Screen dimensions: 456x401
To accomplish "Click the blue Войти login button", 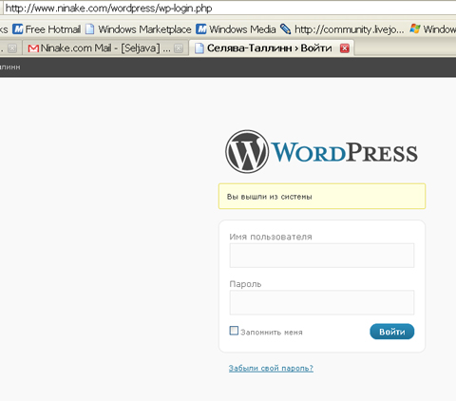I will (391, 332).
